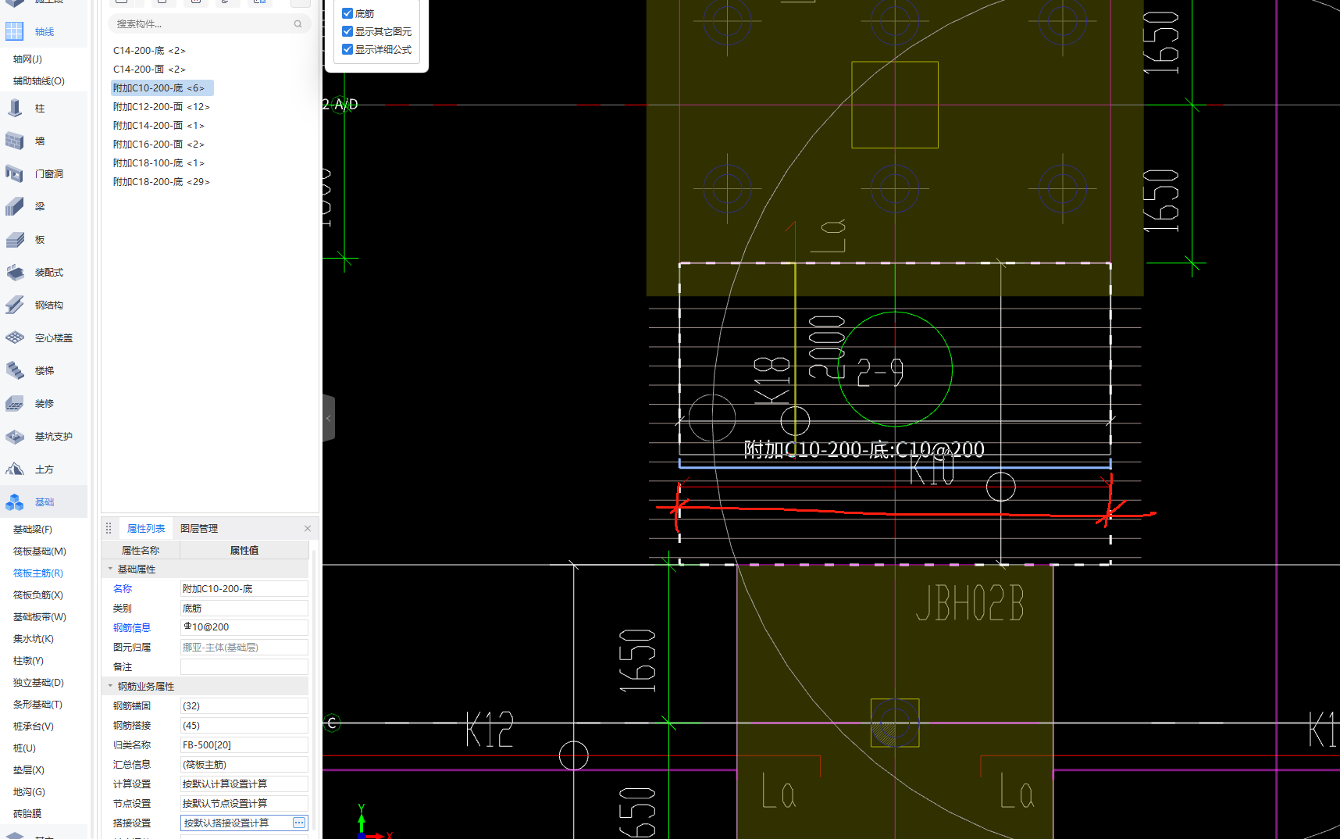Select 垫层(X) item

click(29, 770)
